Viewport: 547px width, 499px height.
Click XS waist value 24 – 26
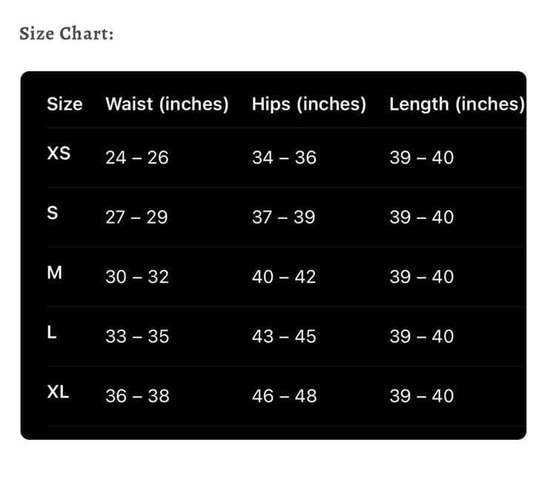pos(137,158)
